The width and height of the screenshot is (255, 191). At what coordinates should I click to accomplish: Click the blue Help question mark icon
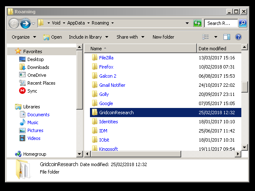click(238, 37)
